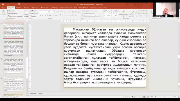Open the quick access toolbar customize arrow
The image size is (180, 101).
[x=24, y=4]
